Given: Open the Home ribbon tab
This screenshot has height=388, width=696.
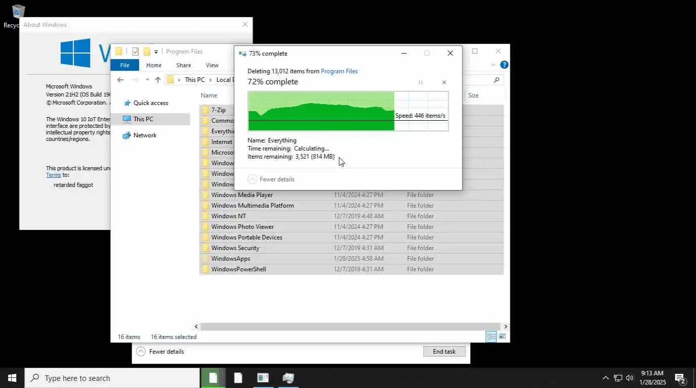Looking at the screenshot, I should (x=154, y=65).
